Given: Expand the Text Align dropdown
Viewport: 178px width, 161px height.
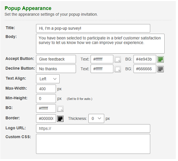Looking at the screenshot, I should click(48, 79).
